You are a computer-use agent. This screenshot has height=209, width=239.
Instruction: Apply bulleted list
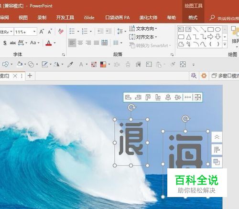pos(72,31)
